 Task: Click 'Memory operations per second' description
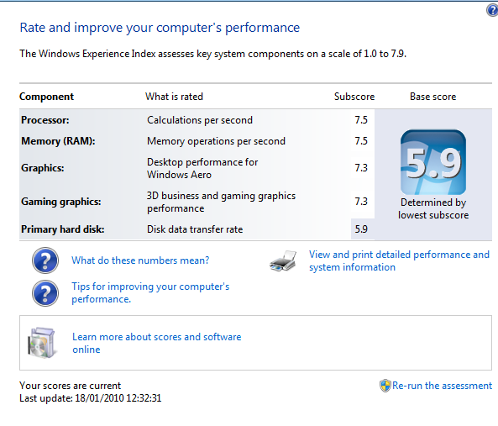click(216, 141)
